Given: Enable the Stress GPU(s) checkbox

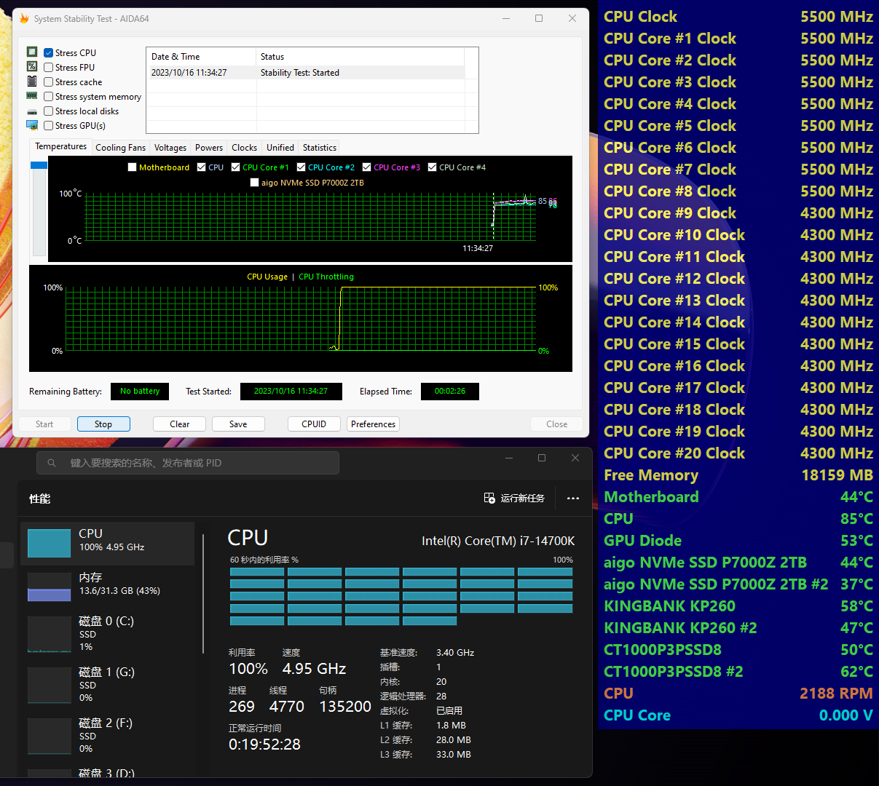Looking at the screenshot, I should click(48, 125).
